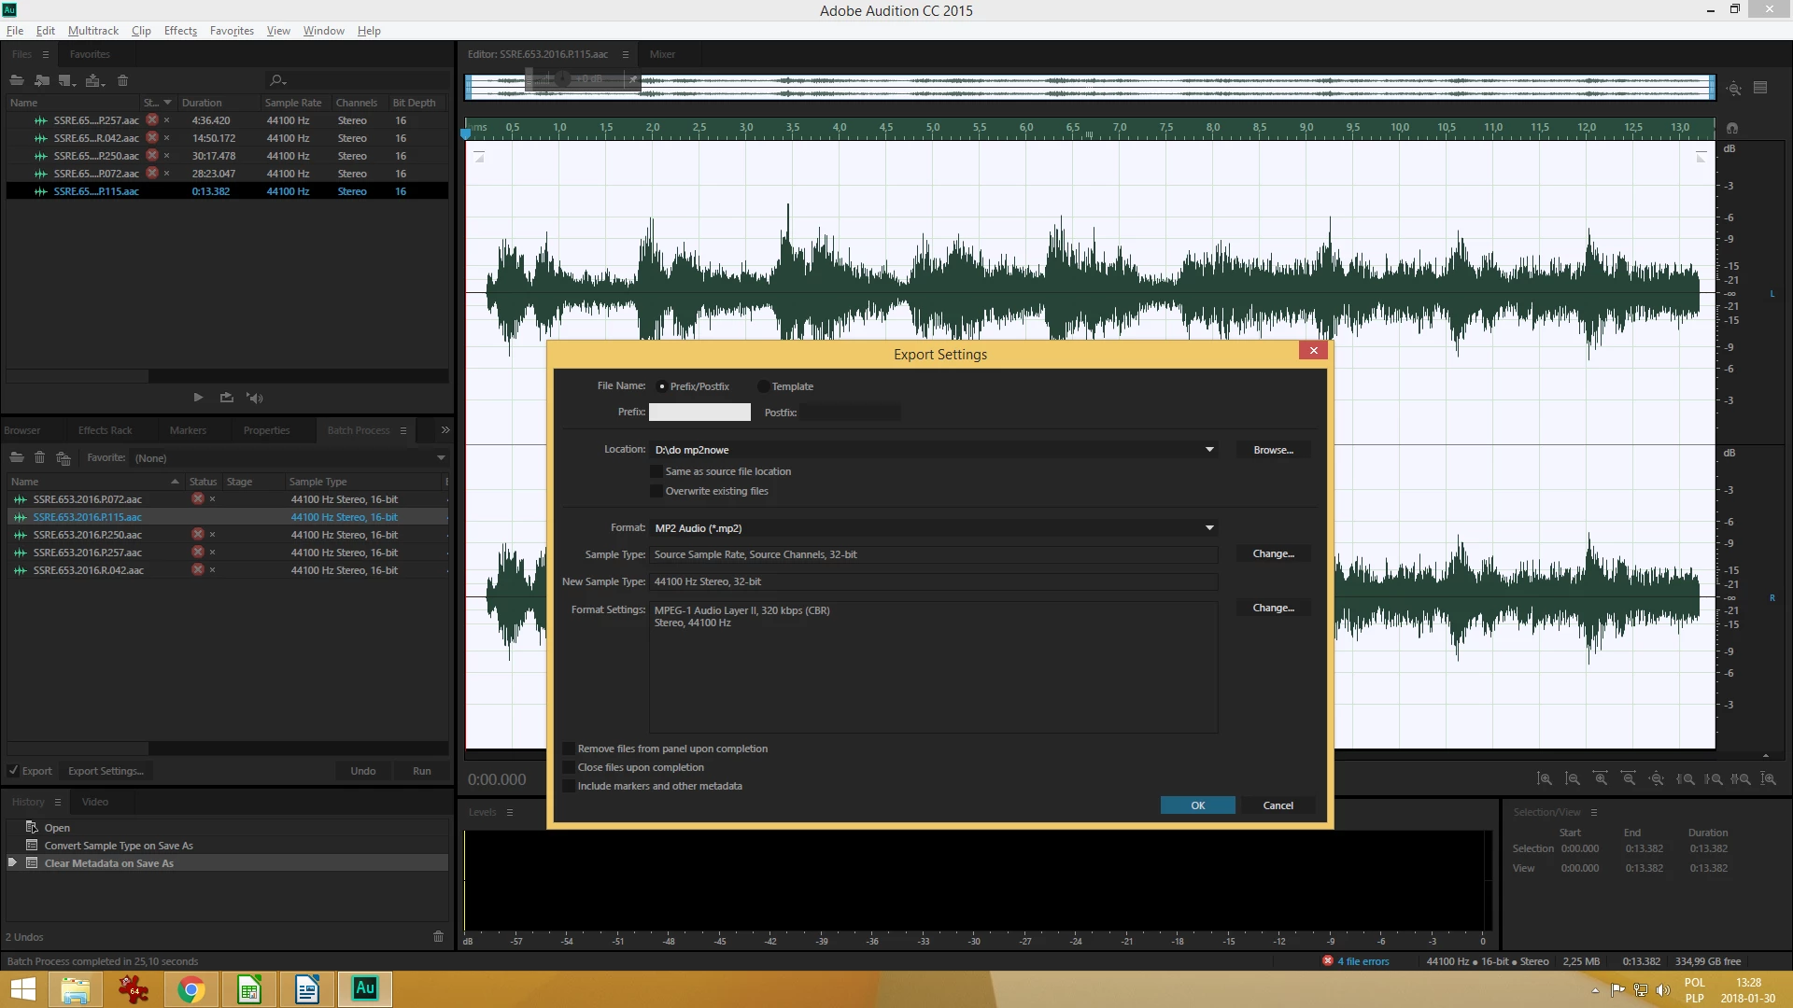Check Overwrite existing files option
The image size is (1793, 1008).
[x=656, y=491]
